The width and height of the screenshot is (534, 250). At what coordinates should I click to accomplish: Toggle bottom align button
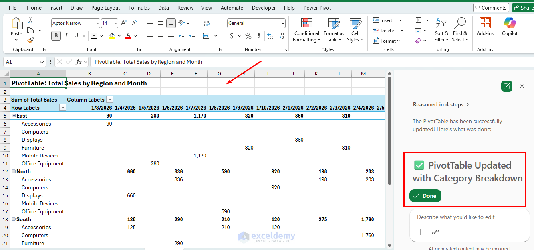171,23
